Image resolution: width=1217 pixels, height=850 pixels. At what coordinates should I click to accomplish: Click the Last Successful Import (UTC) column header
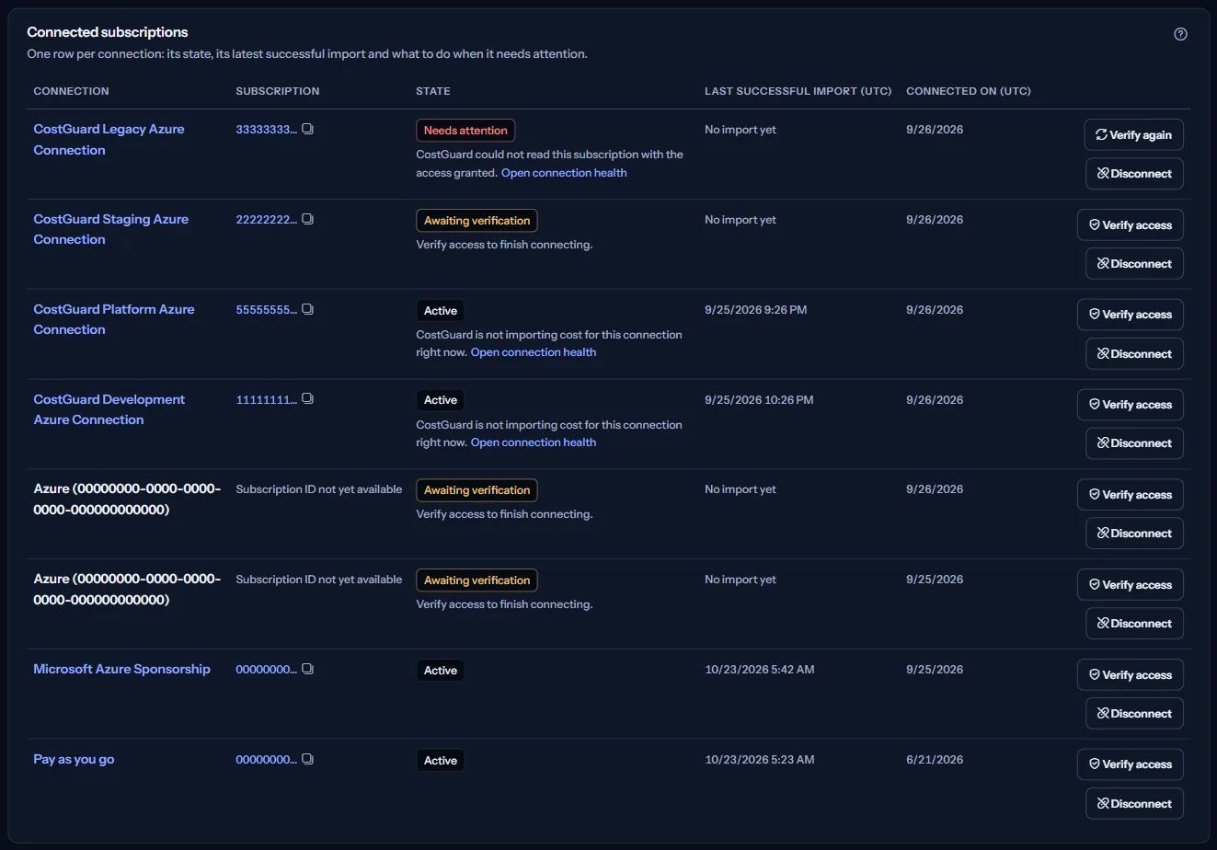798,91
